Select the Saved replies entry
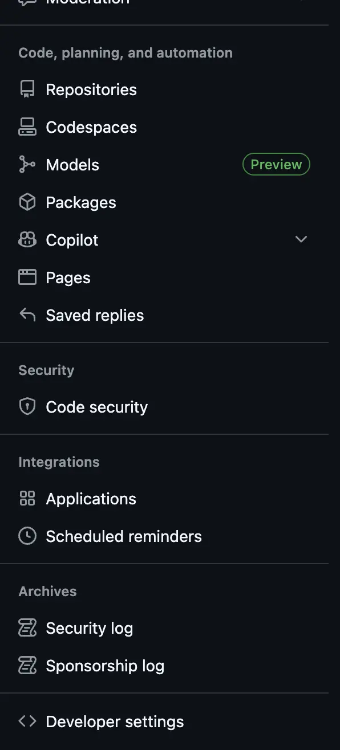 coord(94,315)
